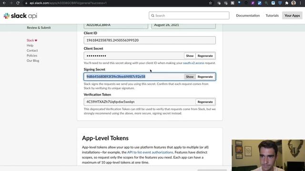Open the Contact sidebar link
305x171 pixels.
point(32,50)
